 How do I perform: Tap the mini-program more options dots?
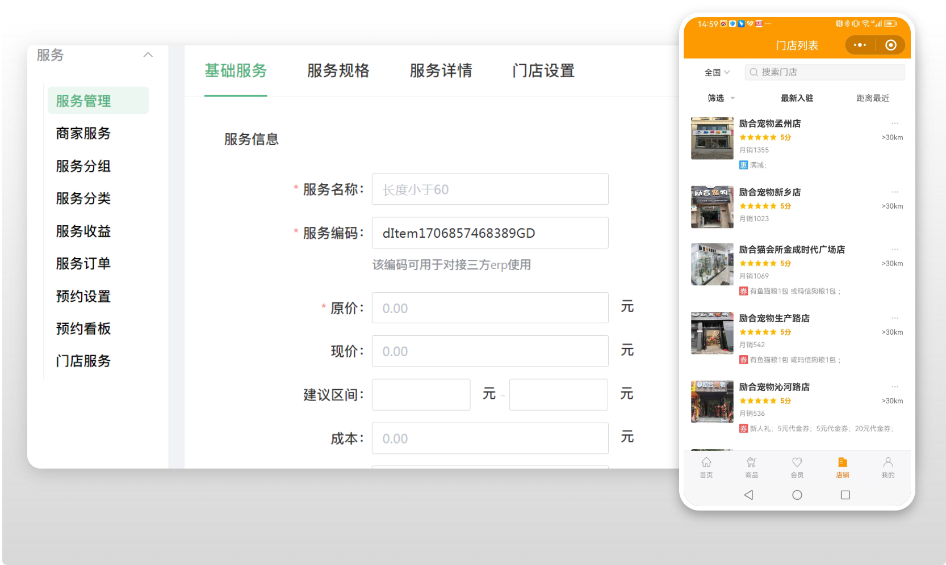point(860,45)
